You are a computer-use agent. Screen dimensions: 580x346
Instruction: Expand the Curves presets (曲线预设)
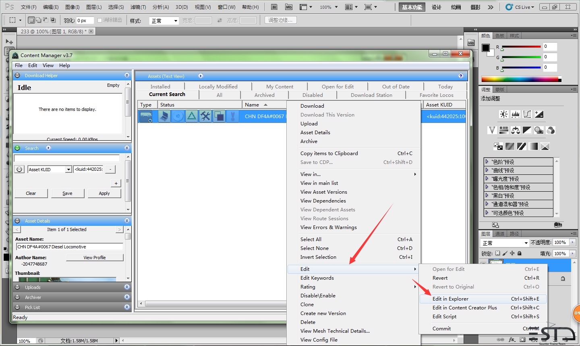click(487, 170)
